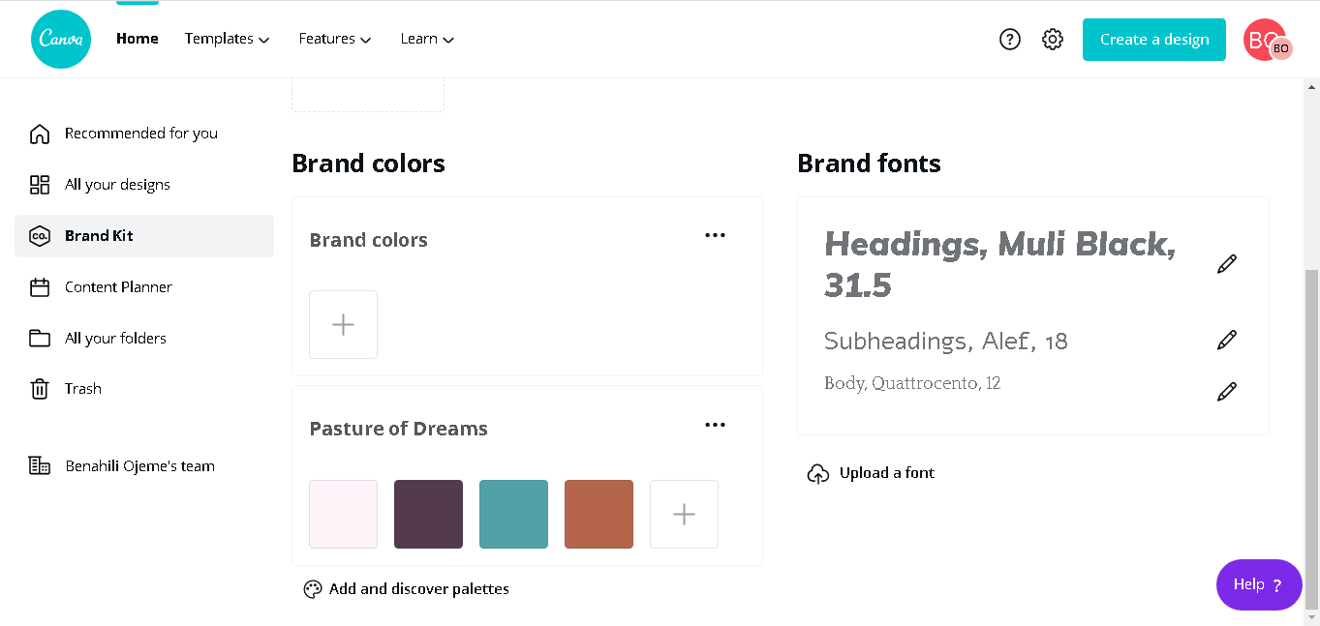This screenshot has width=1320, height=626.
Task: Expand the Features dropdown menu
Action: tap(335, 40)
